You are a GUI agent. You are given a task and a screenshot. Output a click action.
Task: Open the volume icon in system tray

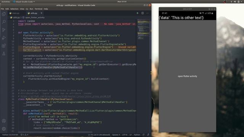235,2
